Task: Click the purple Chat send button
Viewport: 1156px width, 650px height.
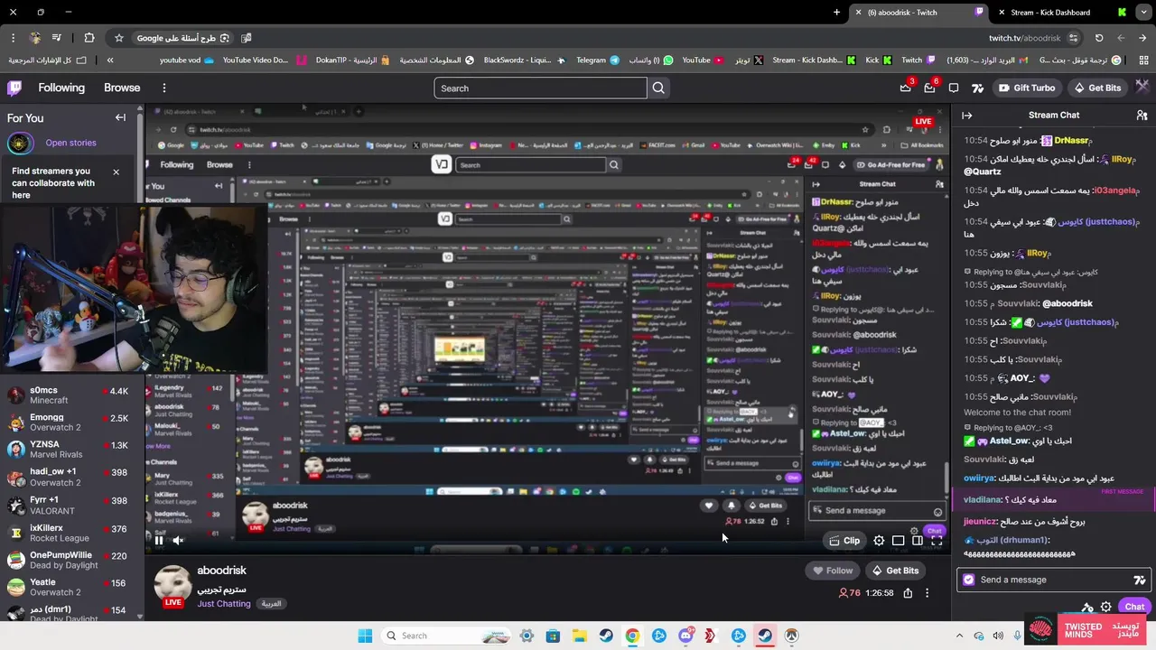Action: click(x=1134, y=607)
